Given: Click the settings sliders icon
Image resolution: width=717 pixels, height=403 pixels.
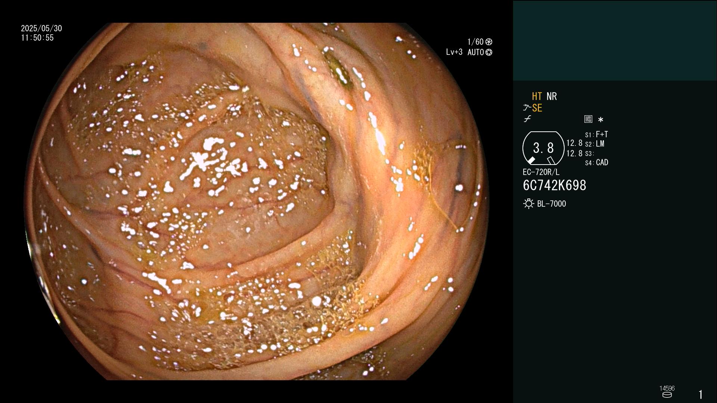Looking at the screenshot, I should (x=588, y=119).
